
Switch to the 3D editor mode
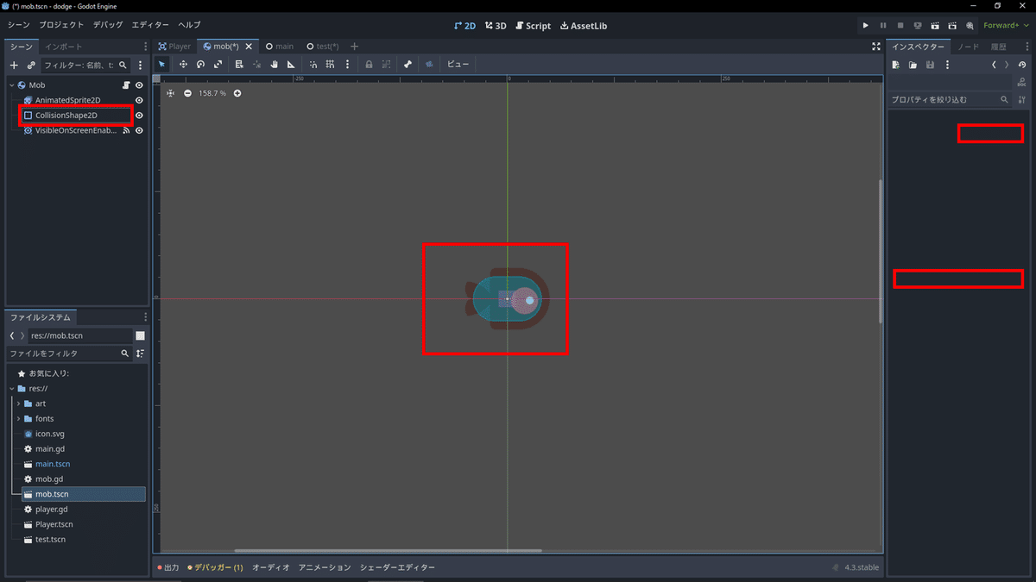(495, 25)
